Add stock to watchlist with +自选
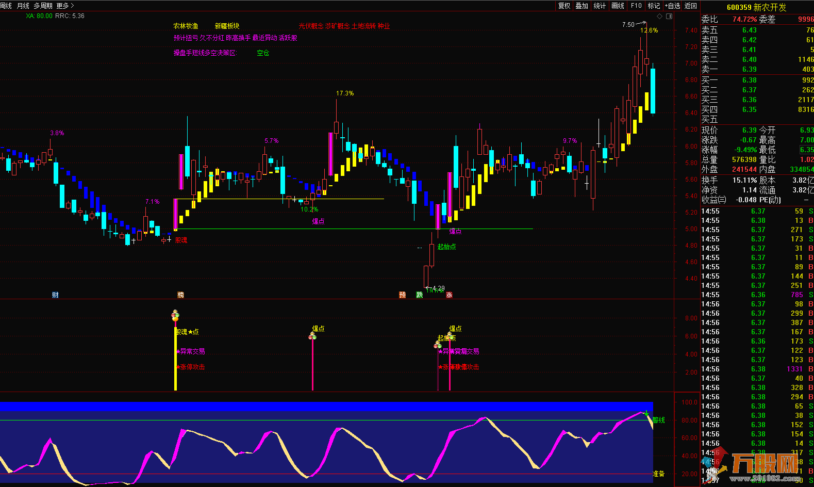The width and height of the screenshot is (814, 487). (x=672, y=6)
